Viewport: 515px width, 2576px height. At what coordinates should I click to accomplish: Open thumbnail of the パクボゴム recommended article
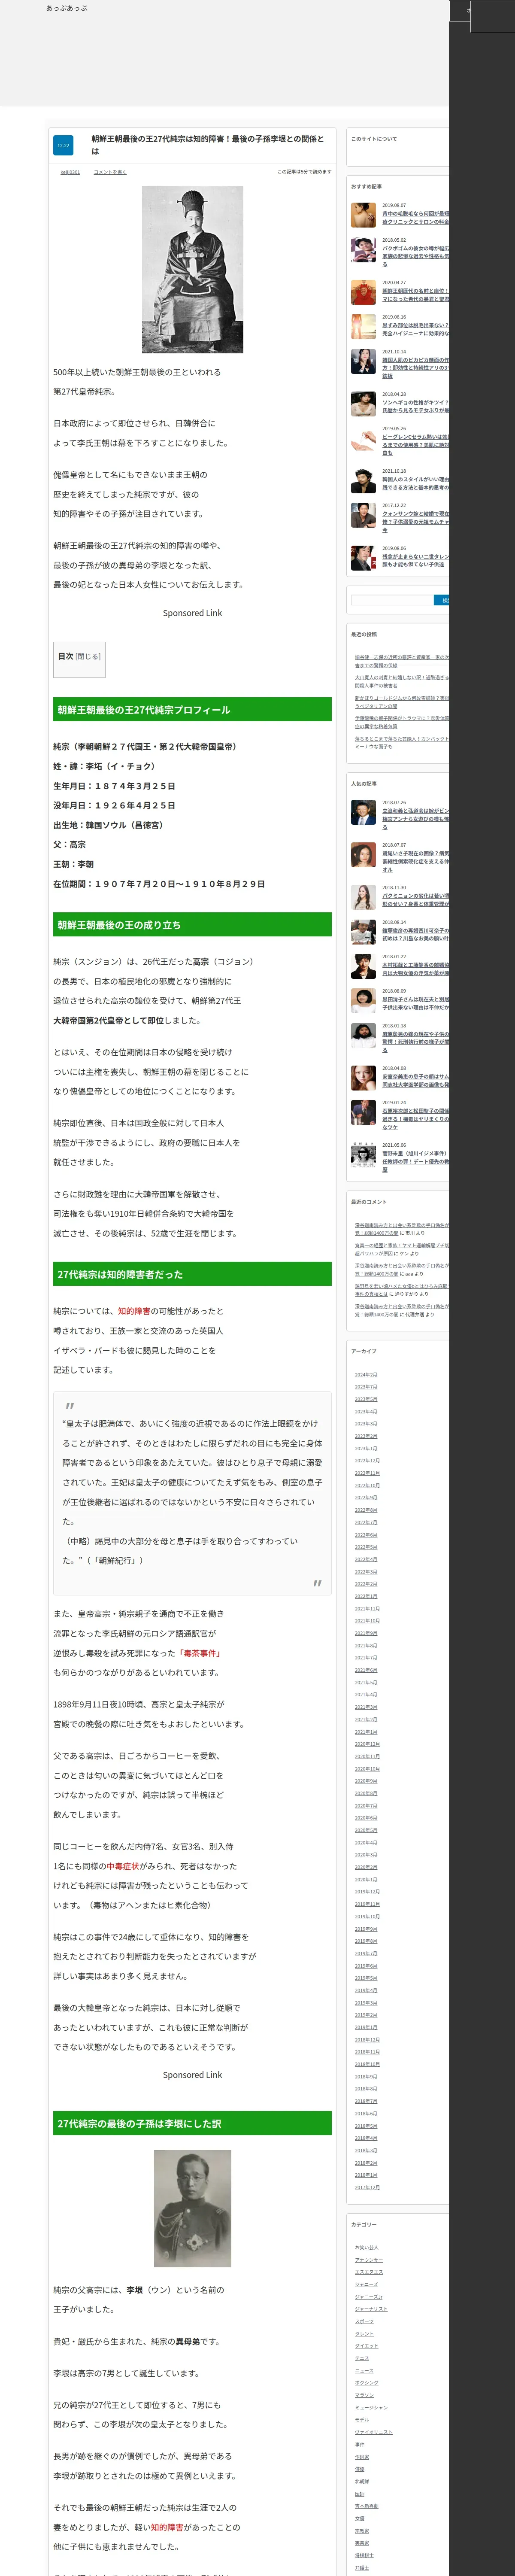click(x=363, y=249)
